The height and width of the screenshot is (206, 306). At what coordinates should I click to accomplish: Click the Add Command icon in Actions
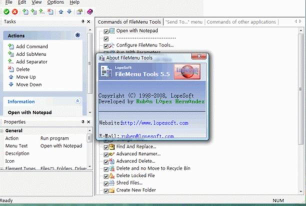coord(11,46)
